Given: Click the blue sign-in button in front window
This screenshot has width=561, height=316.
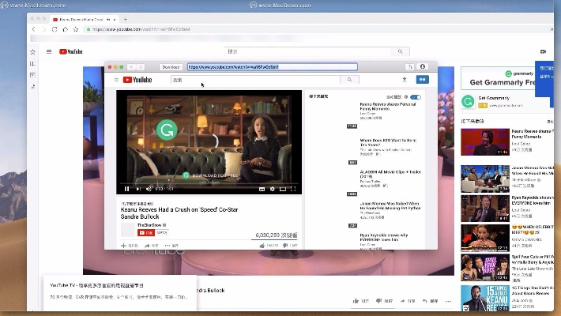Looking at the screenshot, I should (x=422, y=80).
